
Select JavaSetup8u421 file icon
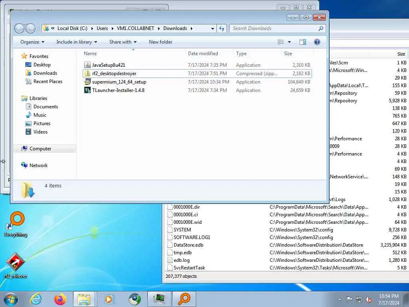click(87, 65)
